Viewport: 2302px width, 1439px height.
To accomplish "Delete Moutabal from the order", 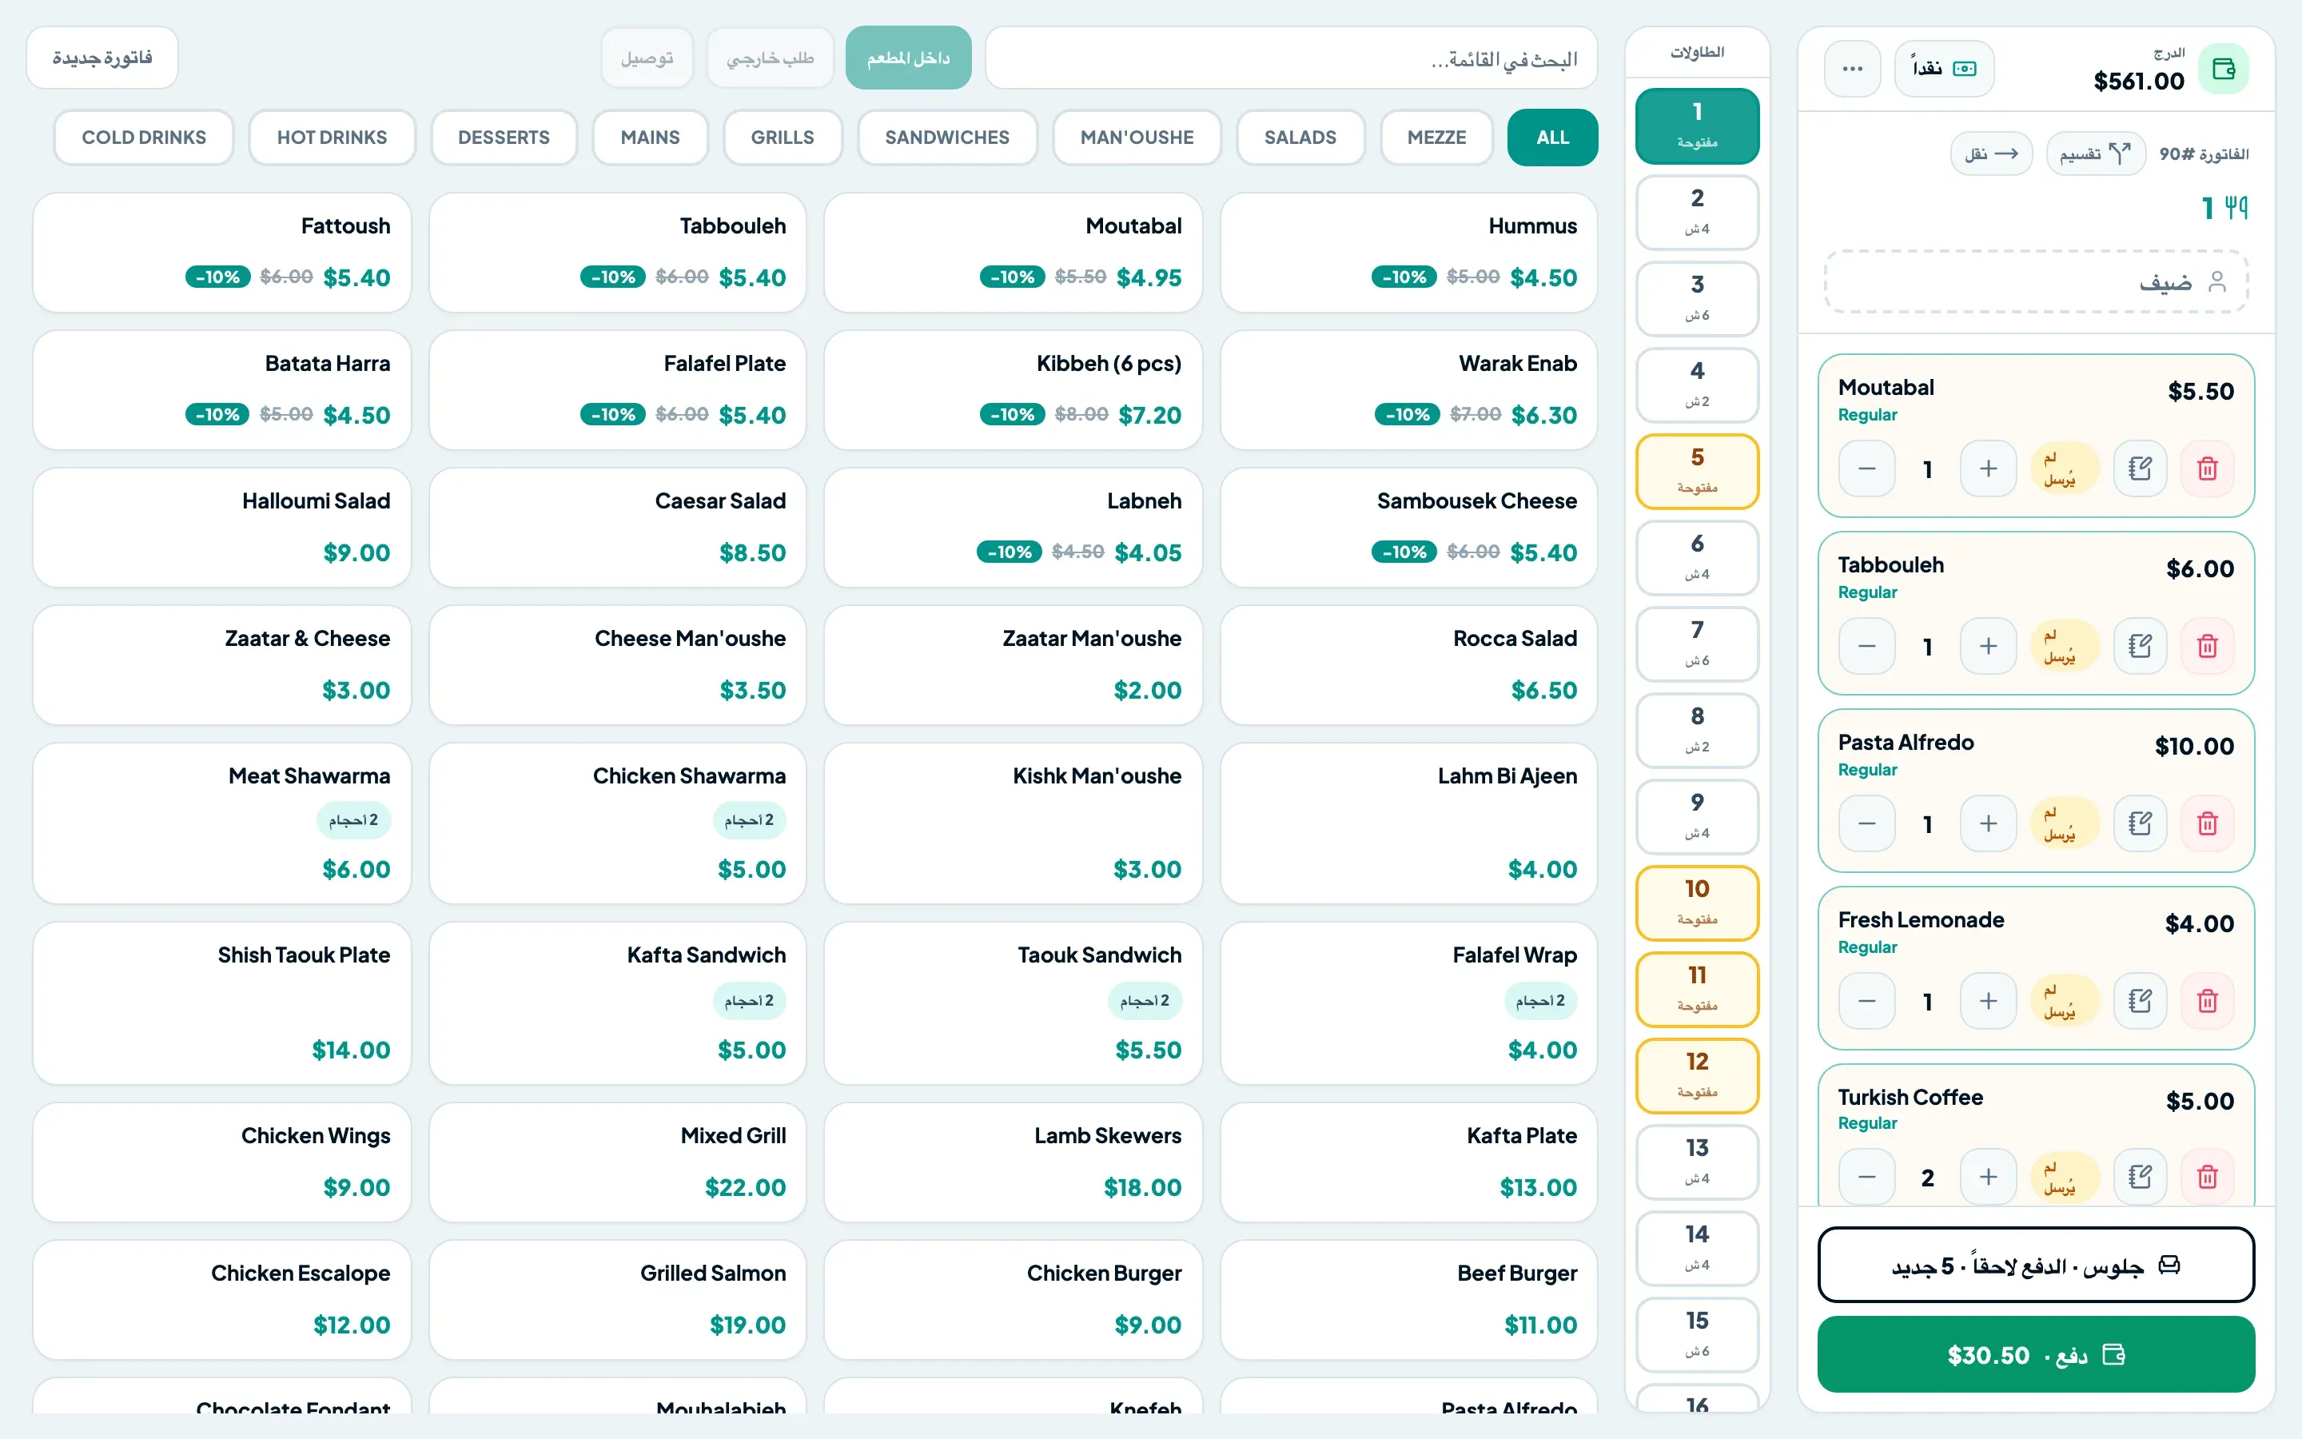I will (x=2207, y=468).
